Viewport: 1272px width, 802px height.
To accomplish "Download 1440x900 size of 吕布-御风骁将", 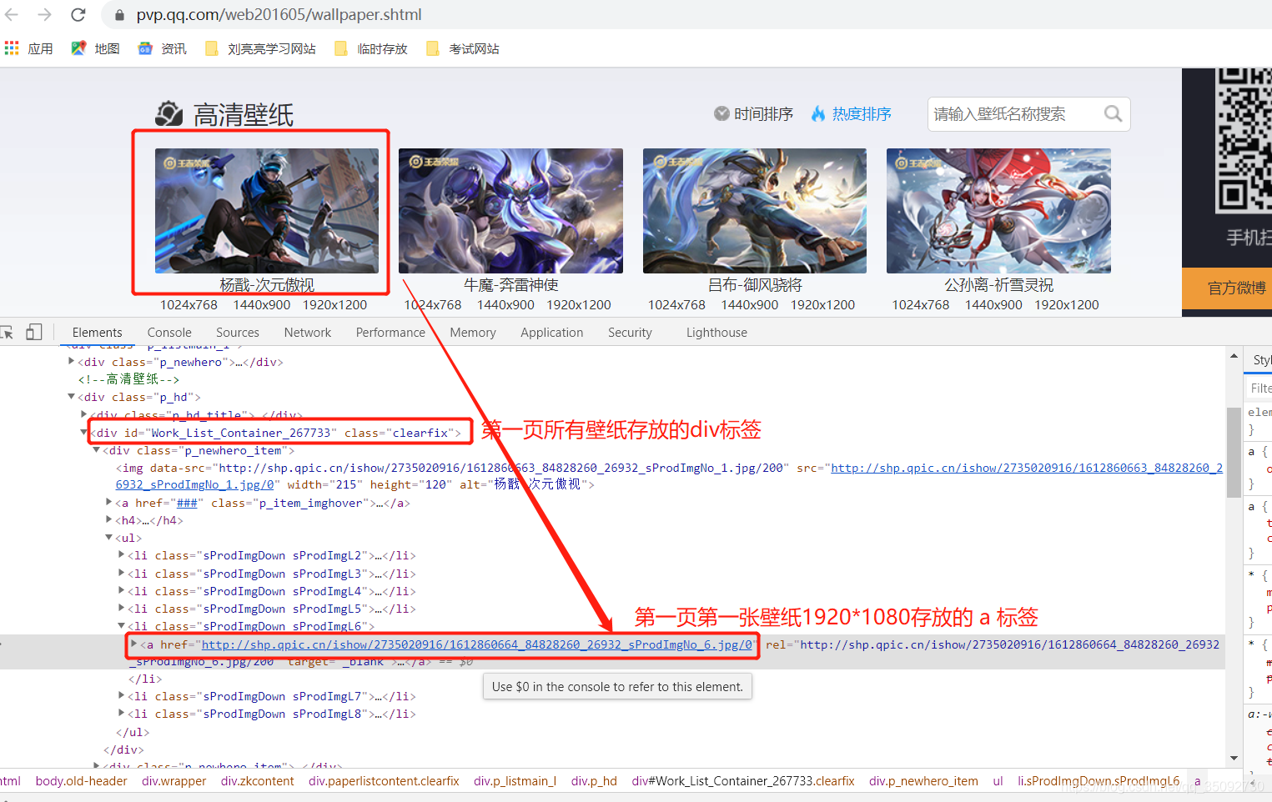I will [x=750, y=305].
